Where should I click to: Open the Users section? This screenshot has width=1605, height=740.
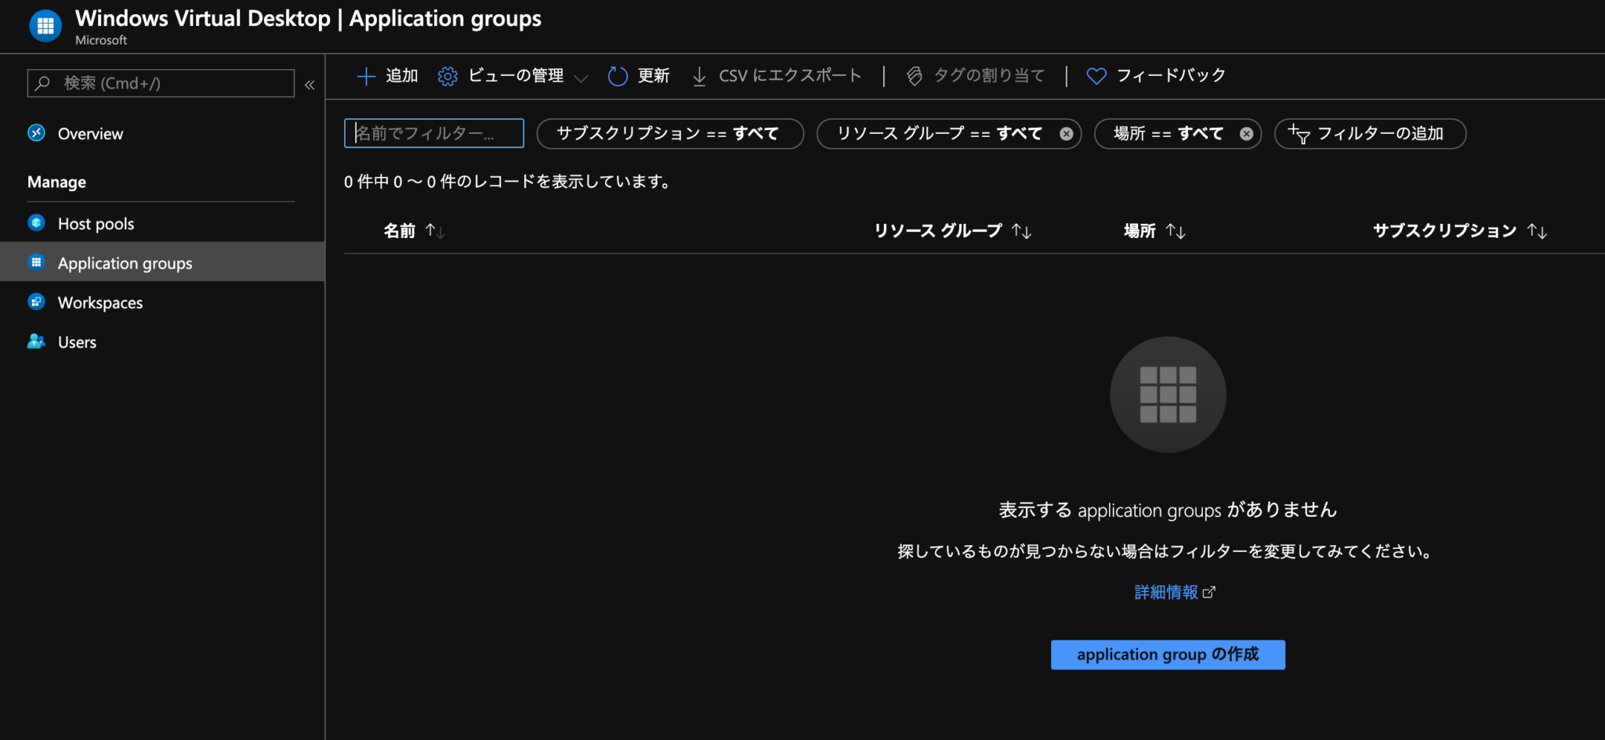(76, 341)
